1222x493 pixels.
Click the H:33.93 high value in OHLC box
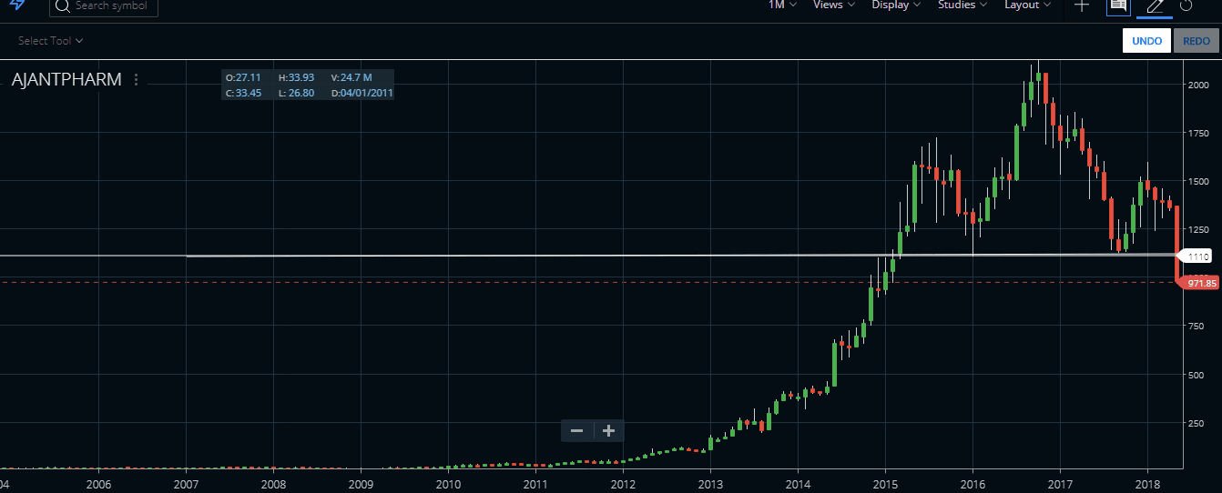[296, 77]
